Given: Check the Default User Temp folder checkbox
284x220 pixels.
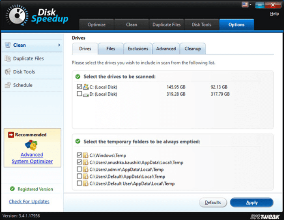Looking at the screenshot, I should (80, 183).
